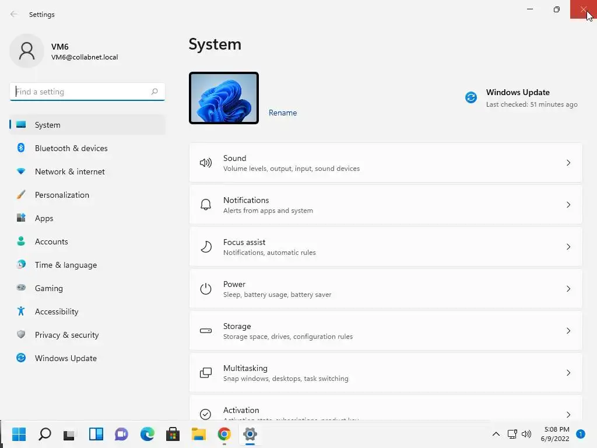The height and width of the screenshot is (448, 597).
Task: Click the VM6@collabnet.local account email
Action: [85, 57]
